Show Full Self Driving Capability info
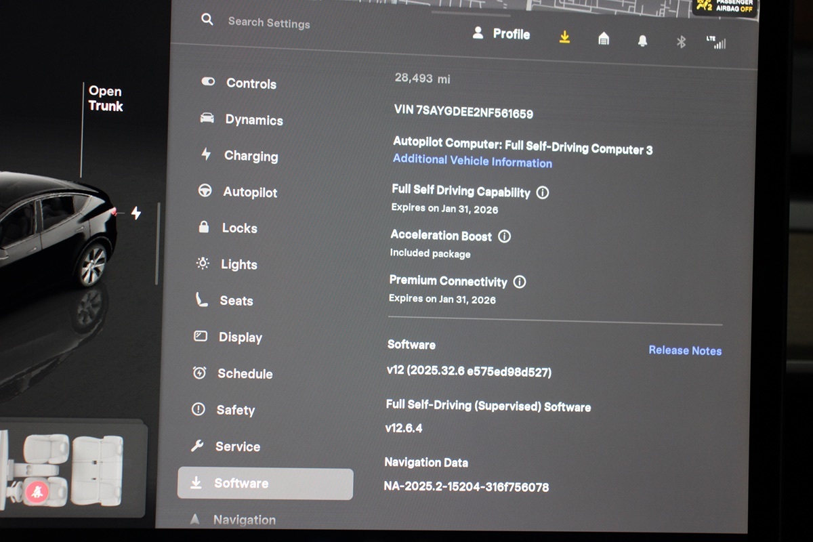The width and height of the screenshot is (813, 542). coord(542,192)
